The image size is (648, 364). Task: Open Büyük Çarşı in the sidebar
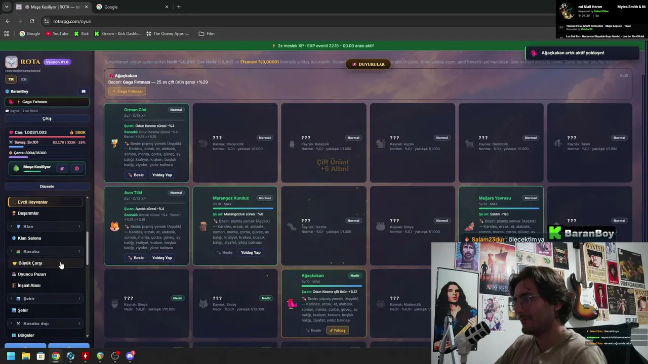pyautogui.click(x=46, y=263)
